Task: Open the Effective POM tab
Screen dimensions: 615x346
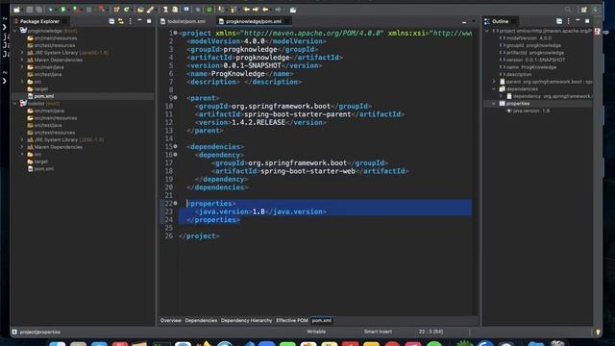Action: (292, 320)
